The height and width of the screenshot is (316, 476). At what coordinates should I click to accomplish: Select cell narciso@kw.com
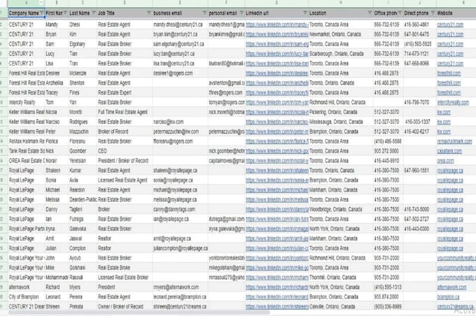tap(180, 122)
